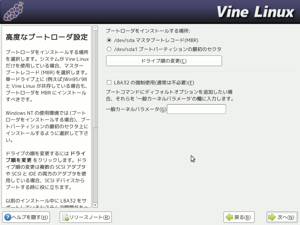Click the Vine Linux grape logo
The image size is (300, 225).
coord(13,12)
